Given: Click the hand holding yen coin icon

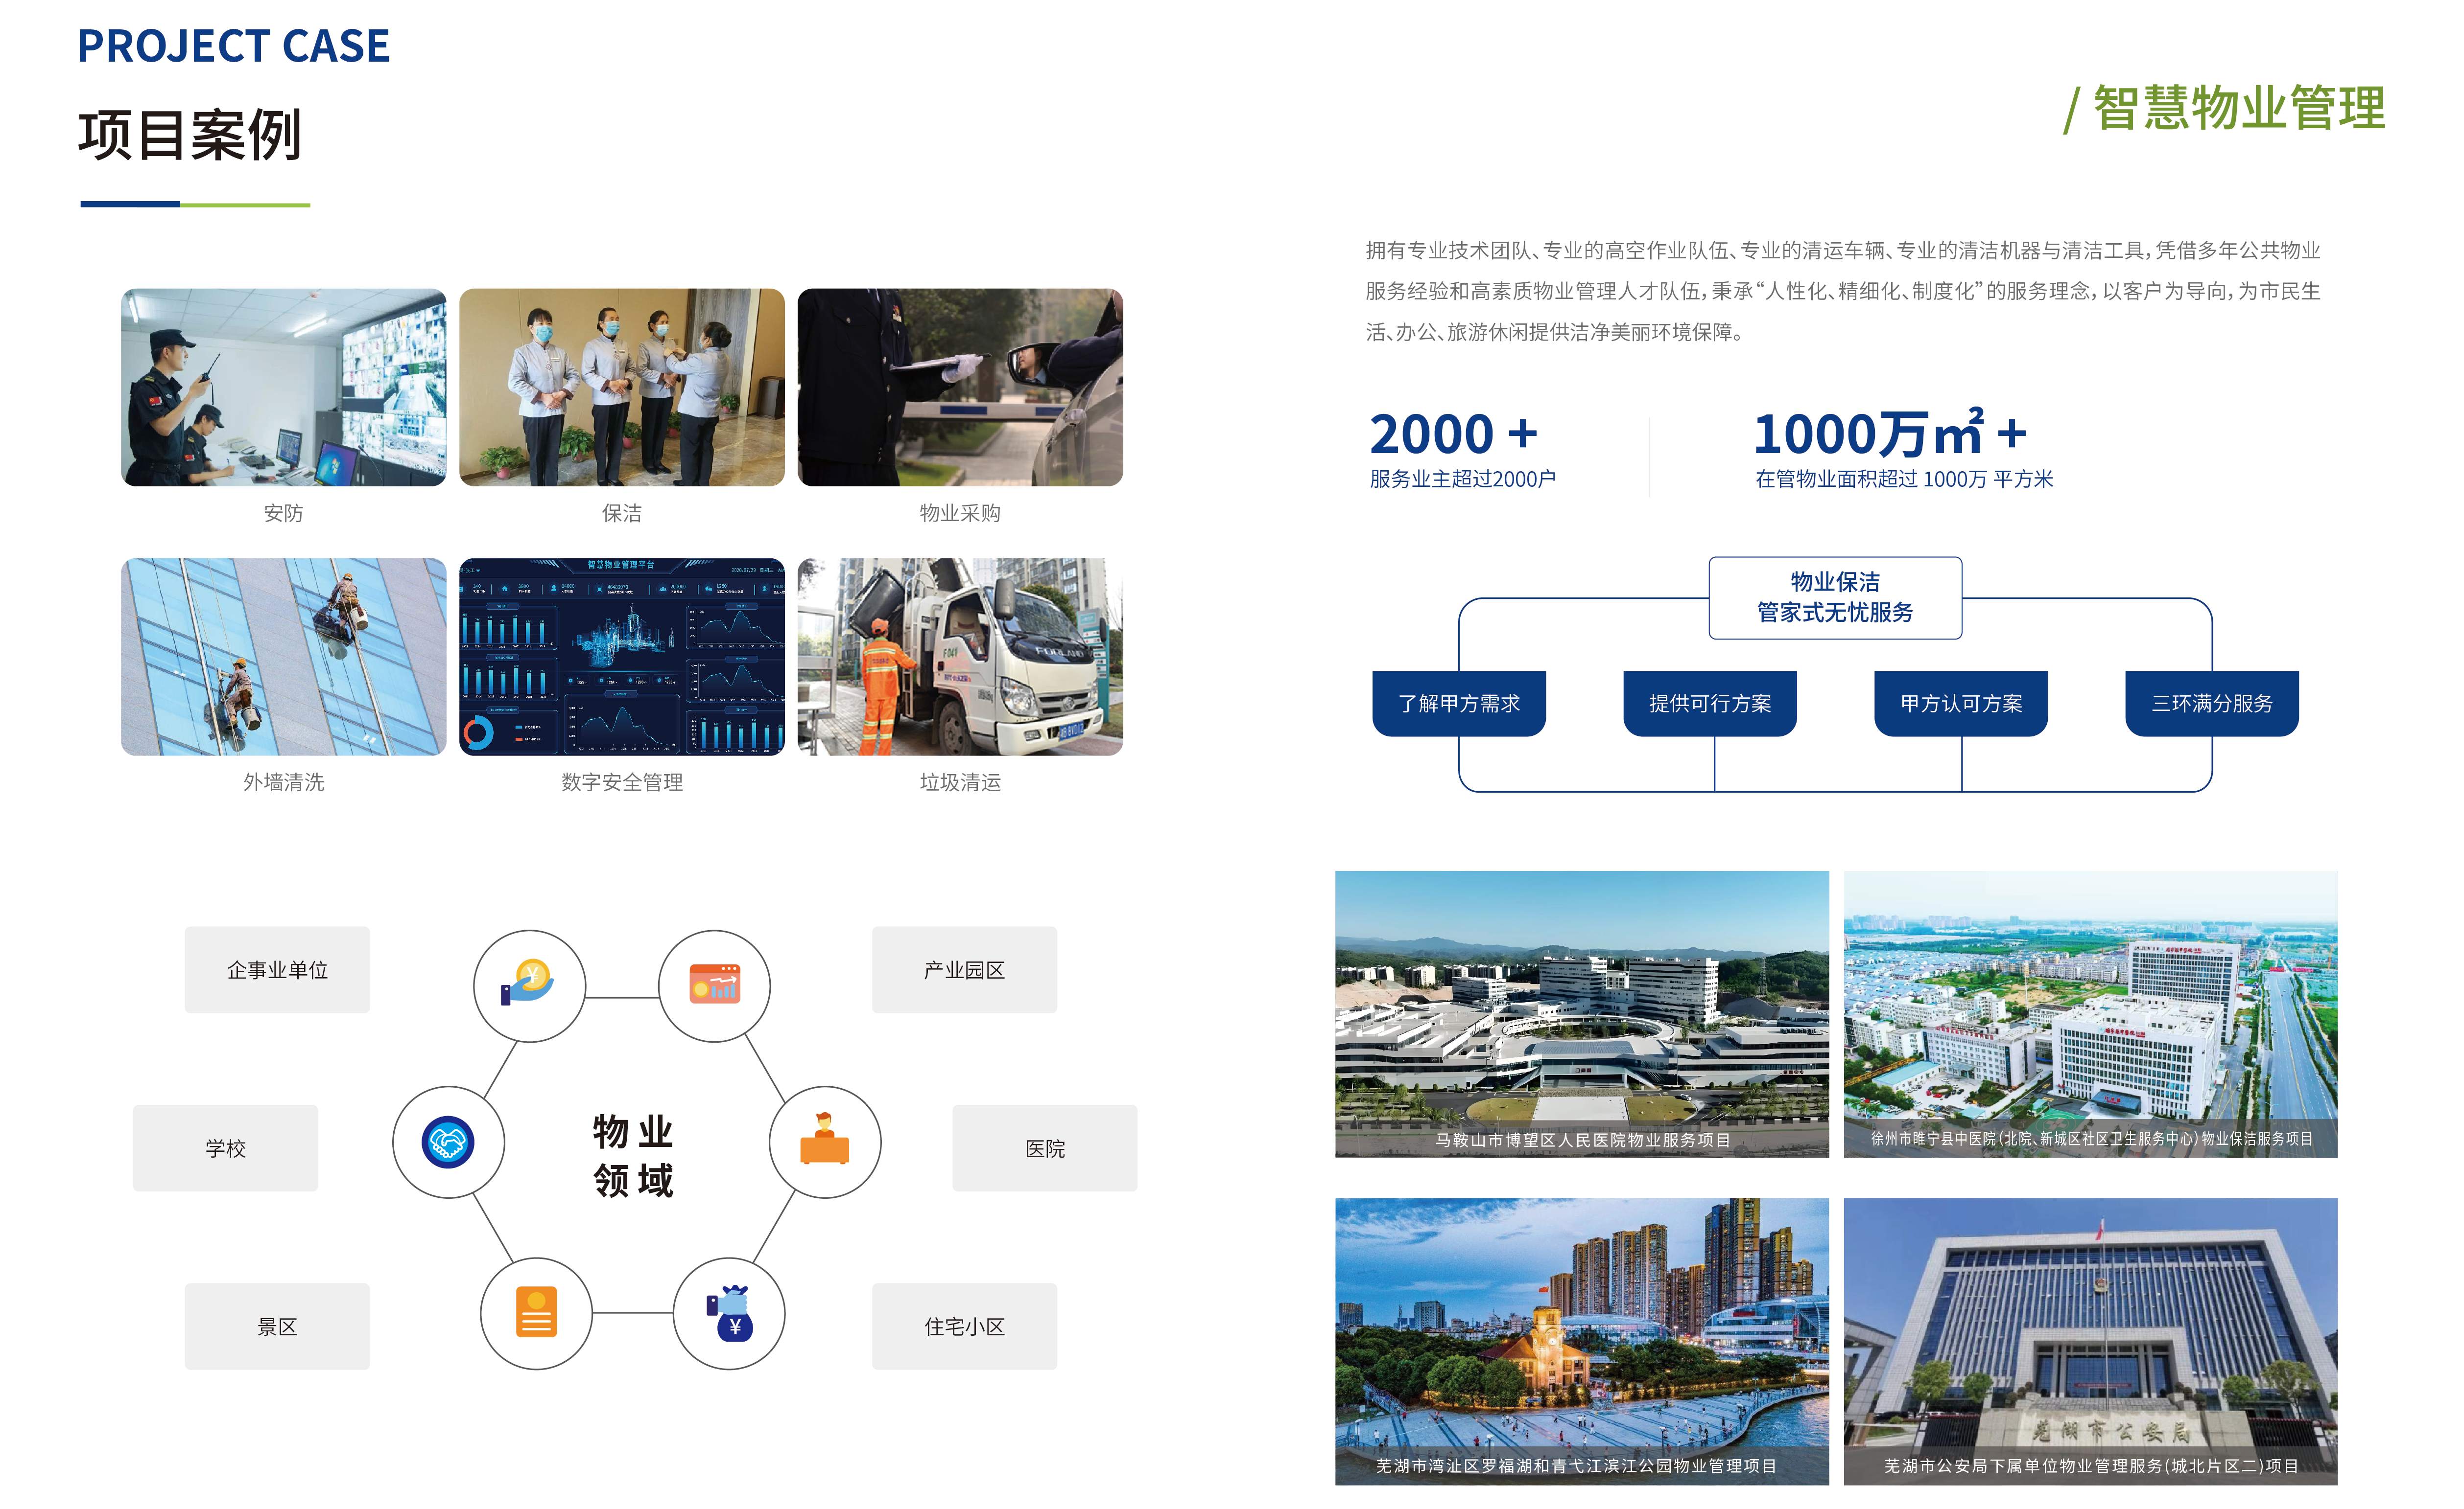Looking at the screenshot, I should click(x=529, y=985).
